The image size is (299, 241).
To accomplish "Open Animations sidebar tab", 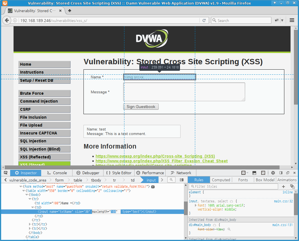I will coord(287,180).
